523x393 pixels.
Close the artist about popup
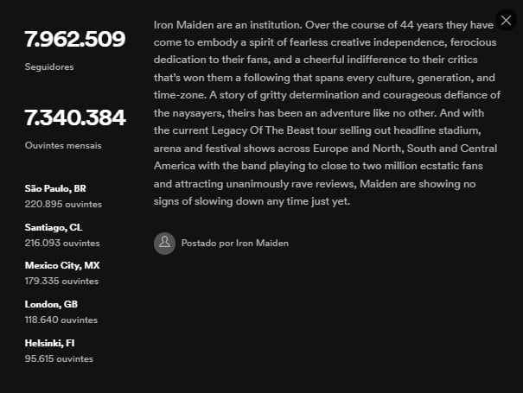point(507,21)
